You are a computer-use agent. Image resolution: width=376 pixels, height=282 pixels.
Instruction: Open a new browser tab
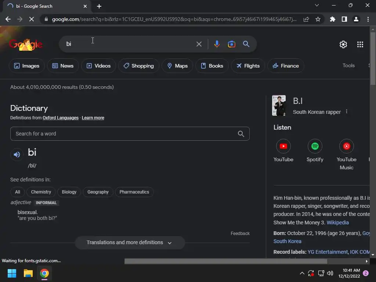pos(99,6)
